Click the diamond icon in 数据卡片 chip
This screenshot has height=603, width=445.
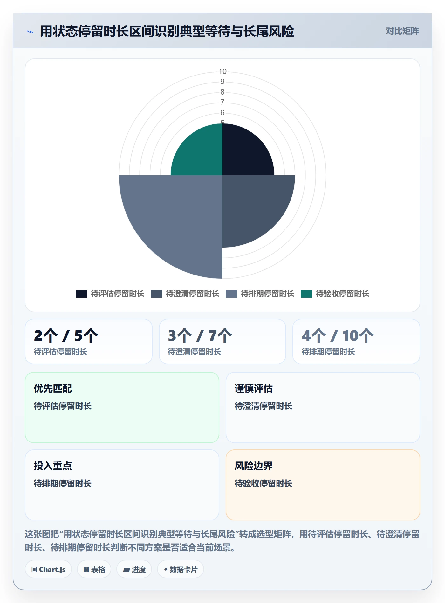coord(166,570)
